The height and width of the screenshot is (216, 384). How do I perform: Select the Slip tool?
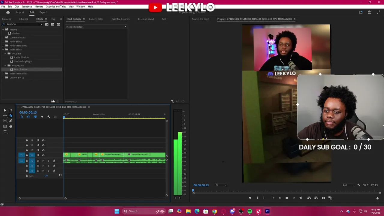coord(5,121)
